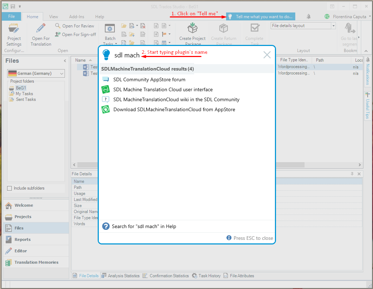
Task: Click Open For Translation
Action: pyautogui.click(x=41, y=35)
